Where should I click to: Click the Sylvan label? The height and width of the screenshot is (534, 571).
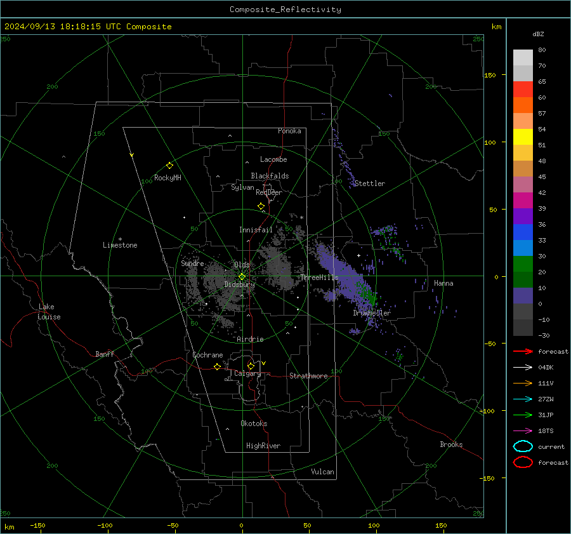coord(242,187)
